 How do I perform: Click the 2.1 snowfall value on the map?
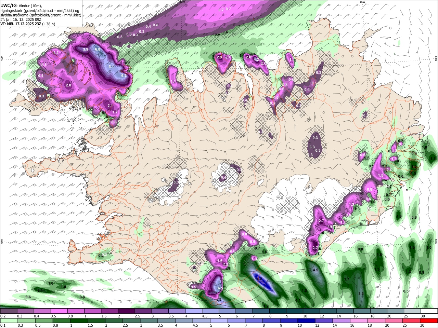pyautogui.click(x=110, y=106)
